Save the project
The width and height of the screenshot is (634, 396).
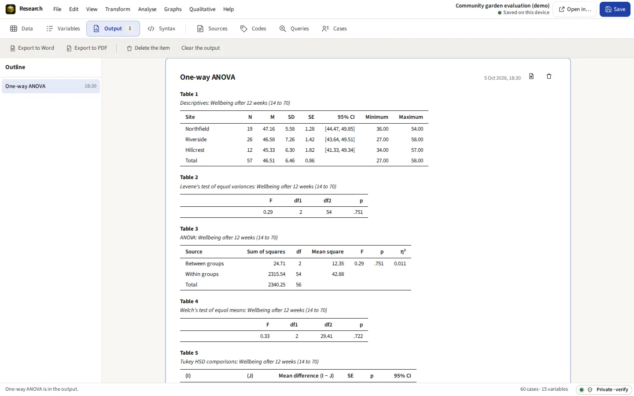click(x=615, y=9)
